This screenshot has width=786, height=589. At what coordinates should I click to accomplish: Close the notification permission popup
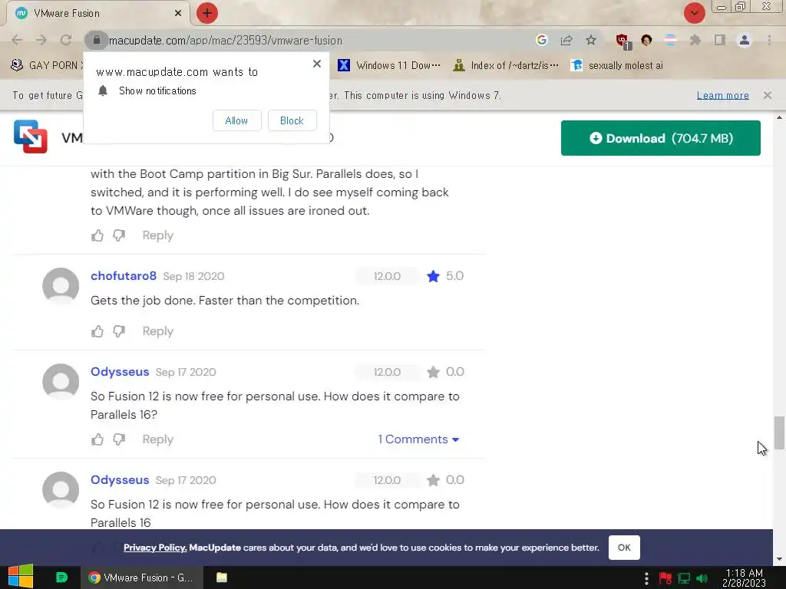point(317,64)
